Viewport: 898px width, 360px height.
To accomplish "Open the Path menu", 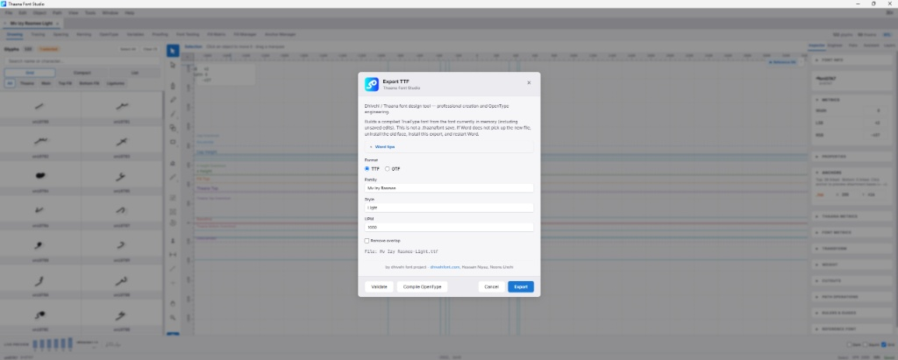I will 57,12.
